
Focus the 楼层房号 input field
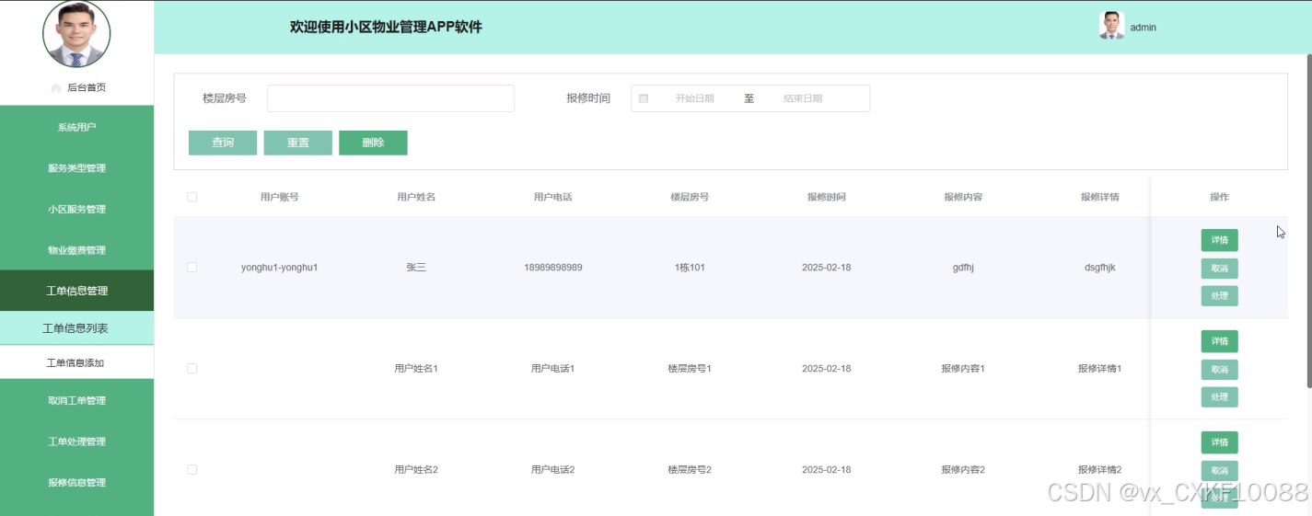tap(390, 98)
